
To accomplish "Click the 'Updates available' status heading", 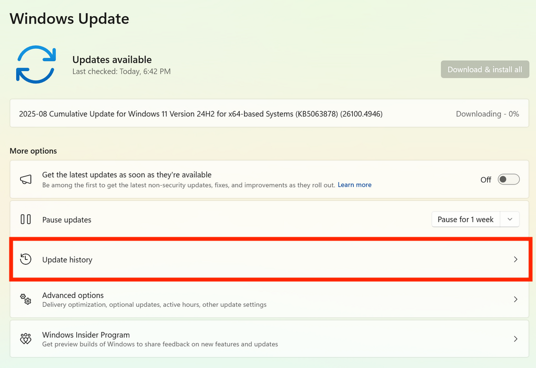I will (112, 60).
